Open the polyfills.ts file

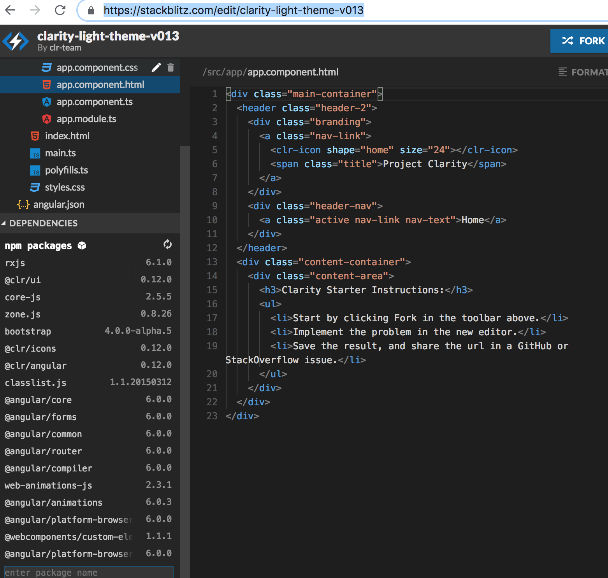[67, 170]
